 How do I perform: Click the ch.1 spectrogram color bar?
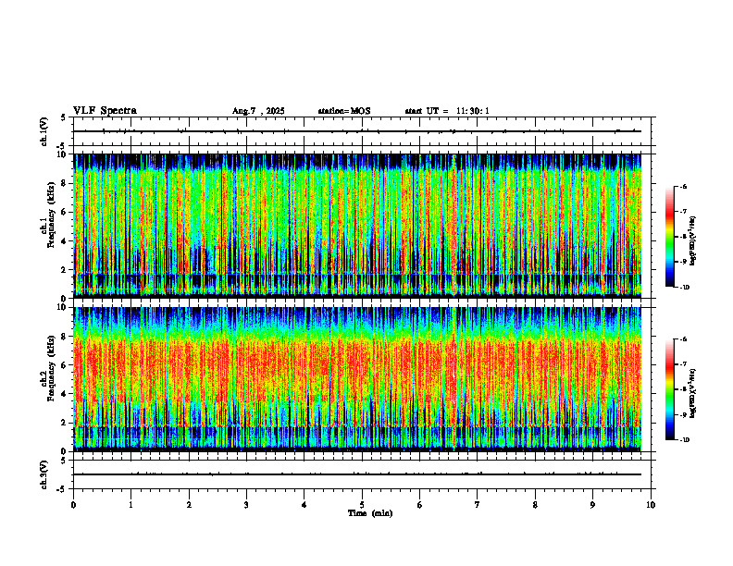pos(669,237)
